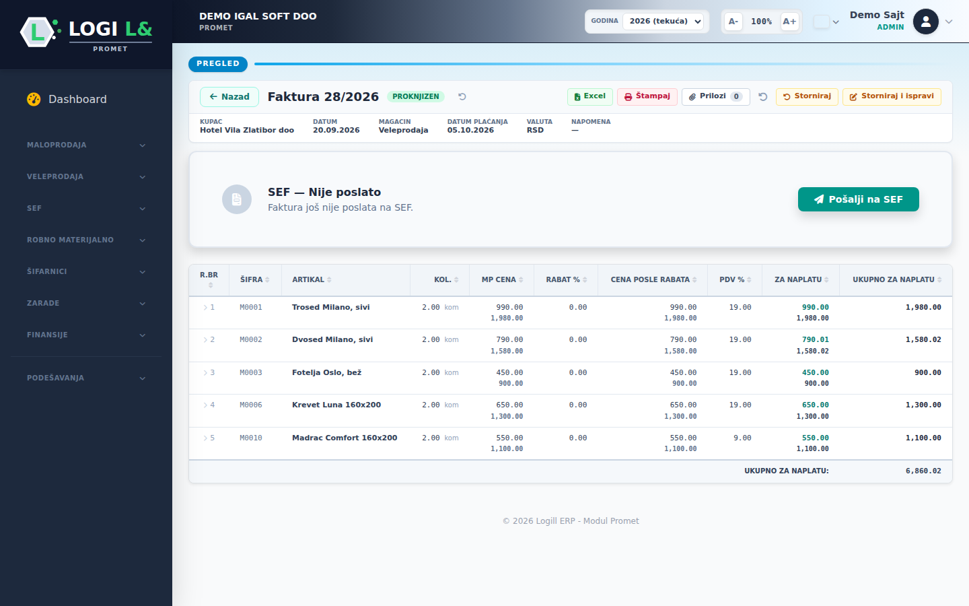This screenshot has width=969, height=606.
Task: Sort by CENA POSLE RABATA icon
Action: point(694,280)
